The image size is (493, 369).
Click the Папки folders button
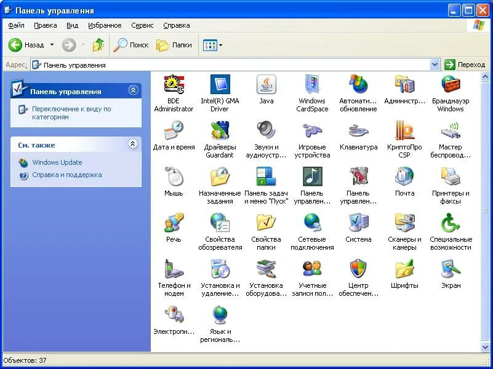[x=174, y=46]
